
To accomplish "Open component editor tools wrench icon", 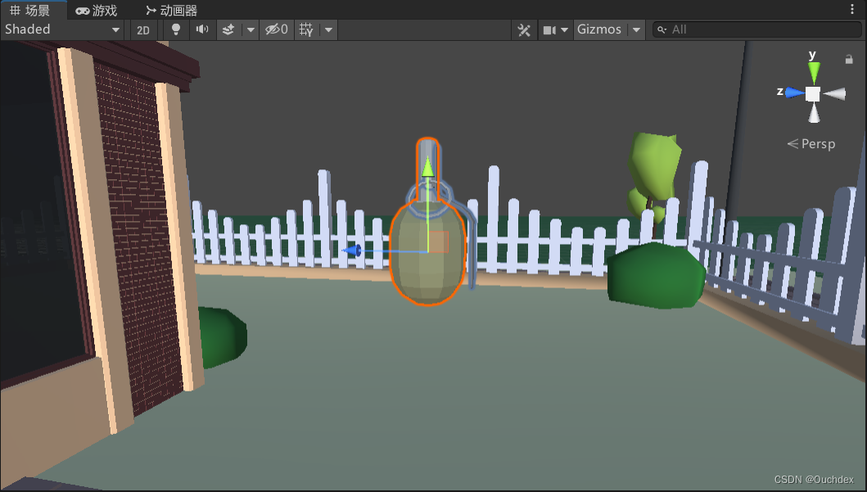I will click(524, 29).
